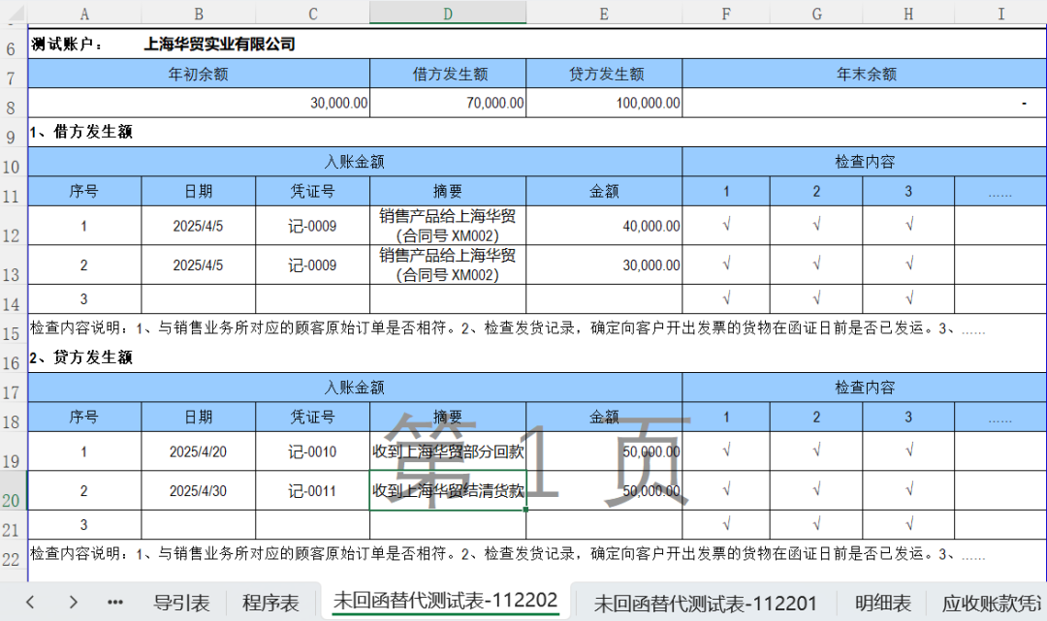1047x621 pixels.
Task: Click check mark under column H in row 13
Action: [908, 264]
